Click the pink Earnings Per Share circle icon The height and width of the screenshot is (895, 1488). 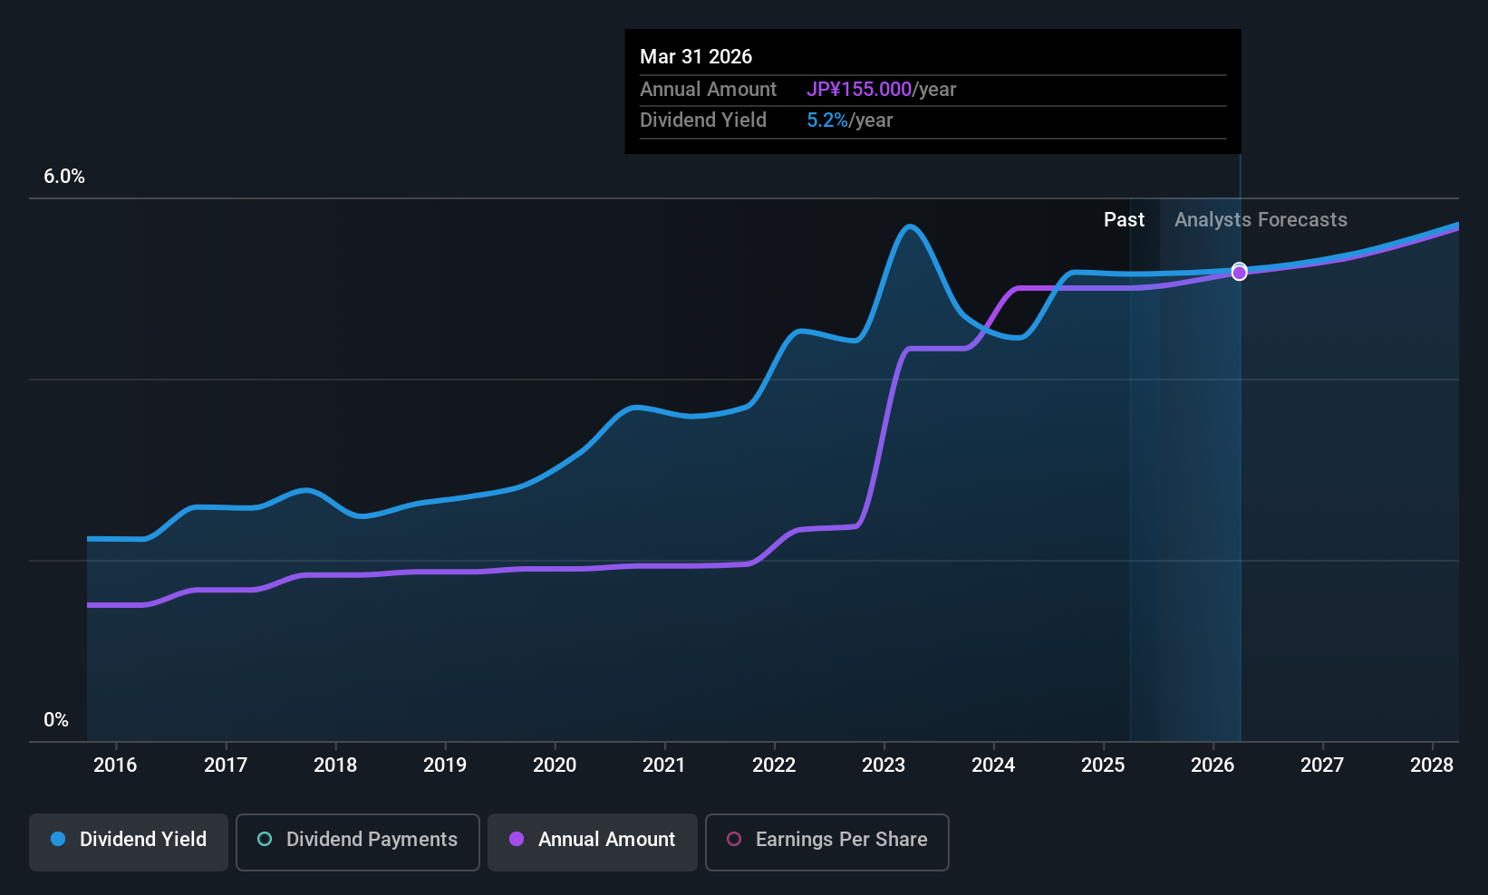pyautogui.click(x=734, y=839)
